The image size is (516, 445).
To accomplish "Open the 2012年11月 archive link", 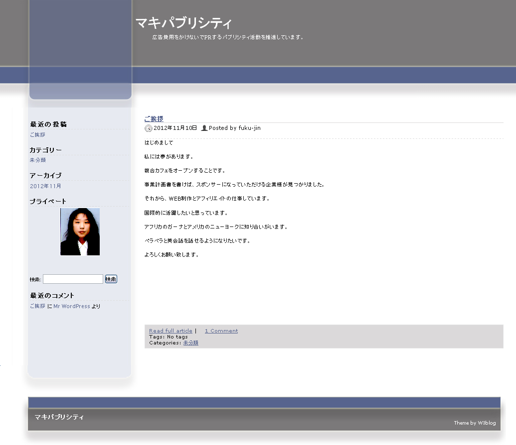I will click(x=45, y=186).
